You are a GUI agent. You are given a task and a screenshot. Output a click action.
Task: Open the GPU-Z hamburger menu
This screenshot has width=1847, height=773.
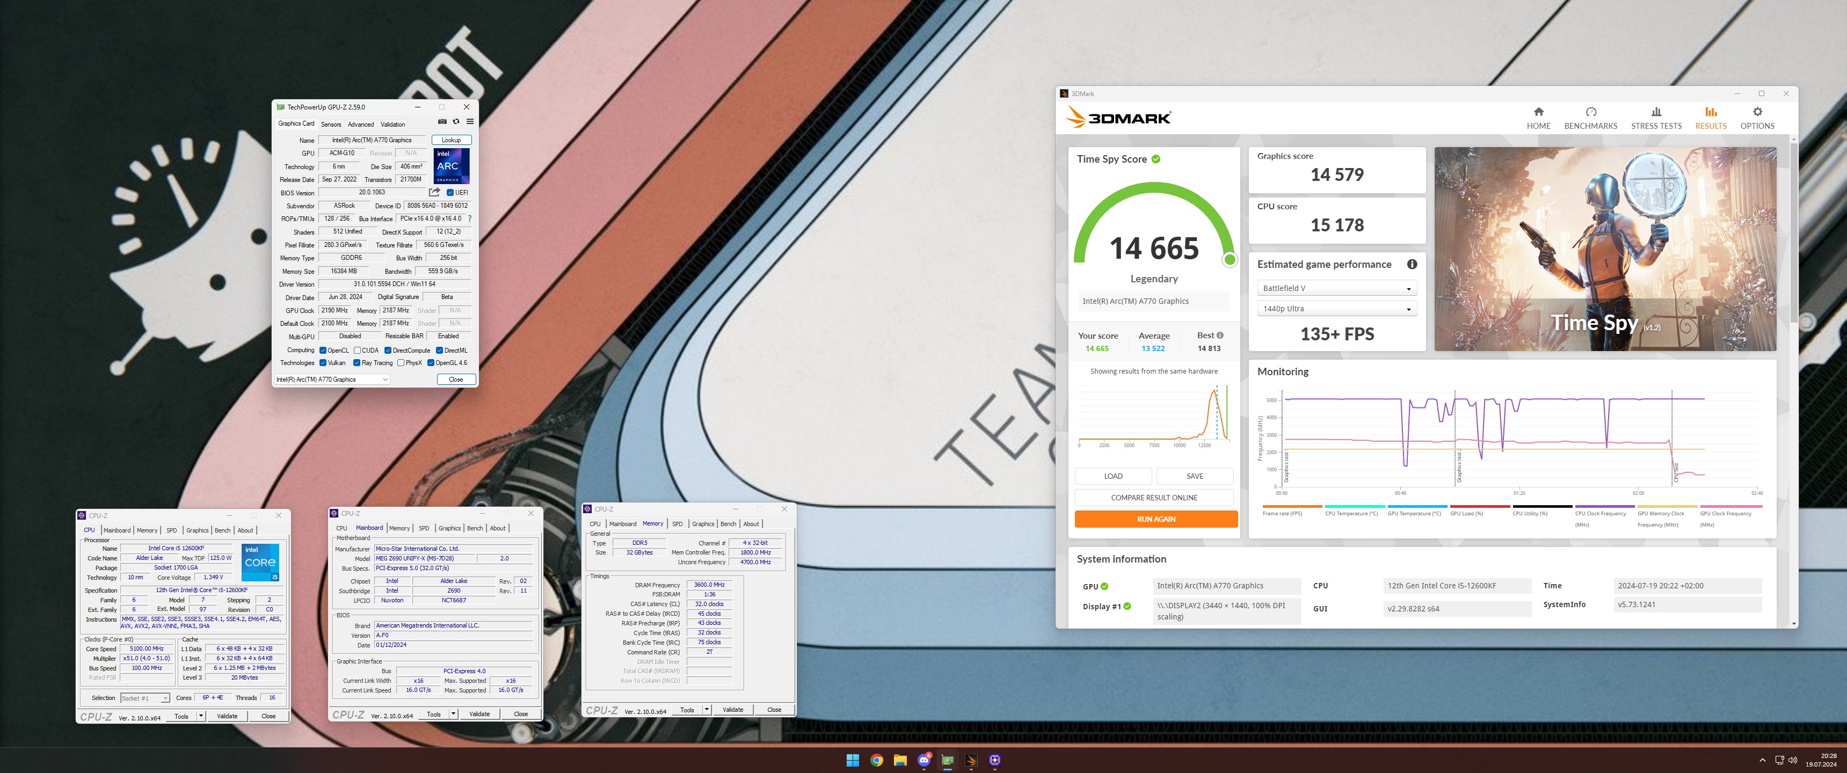click(470, 121)
